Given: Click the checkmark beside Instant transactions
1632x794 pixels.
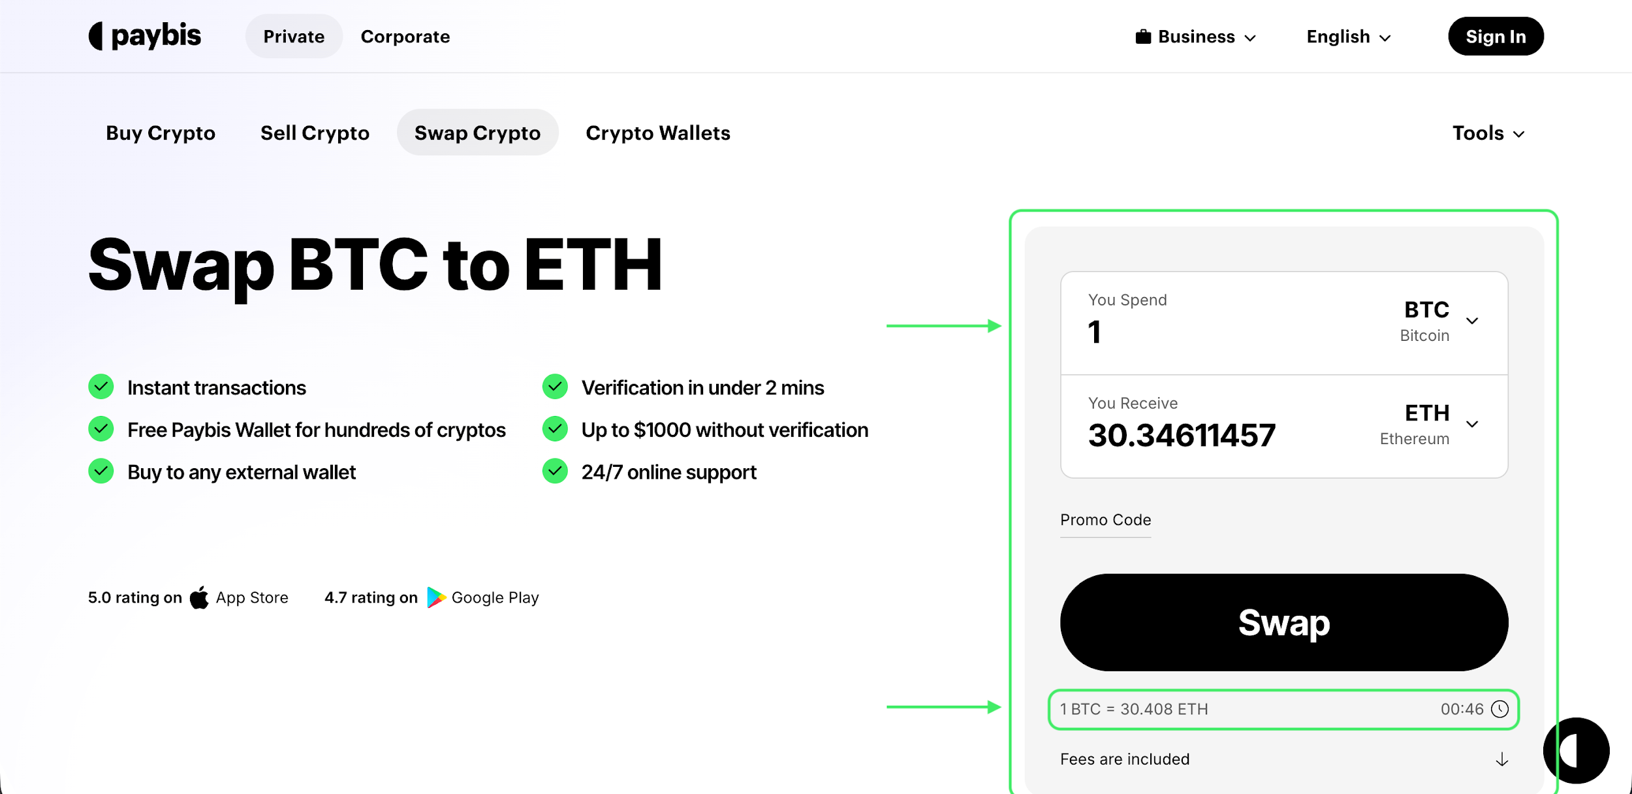Looking at the screenshot, I should [101, 387].
